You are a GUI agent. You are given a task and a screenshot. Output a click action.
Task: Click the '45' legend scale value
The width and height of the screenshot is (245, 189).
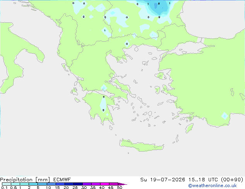click(111, 187)
